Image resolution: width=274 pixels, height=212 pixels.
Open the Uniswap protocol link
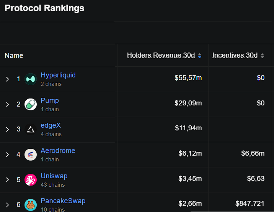[x=54, y=176]
